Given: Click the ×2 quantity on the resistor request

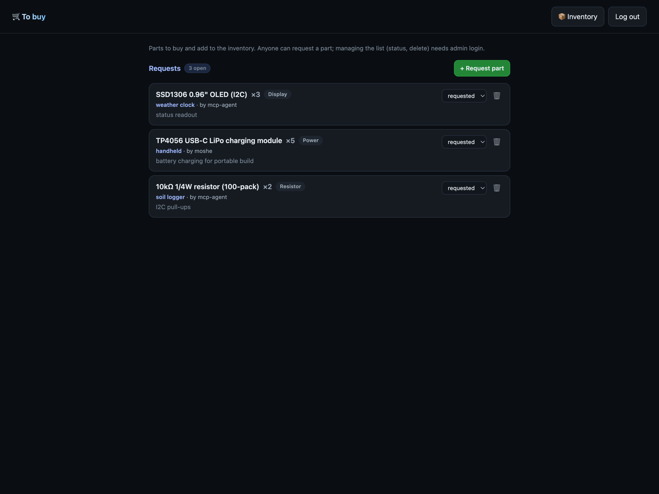Looking at the screenshot, I should pyautogui.click(x=267, y=187).
